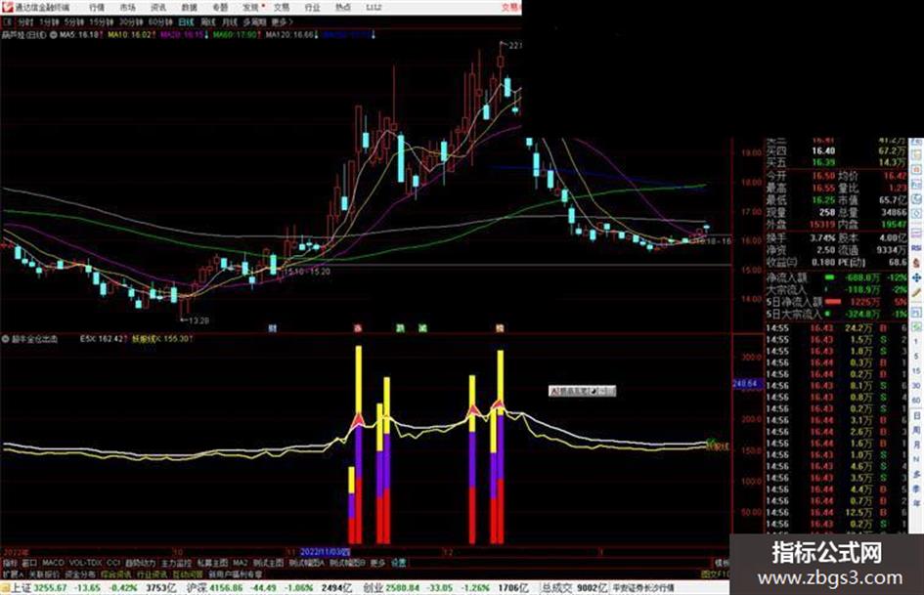Click the round icon before MA5 label
The height and width of the screenshot is (595, 924).
54,35
